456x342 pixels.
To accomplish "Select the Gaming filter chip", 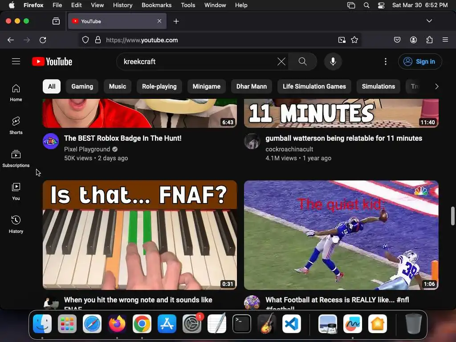I will click(82, 86).
